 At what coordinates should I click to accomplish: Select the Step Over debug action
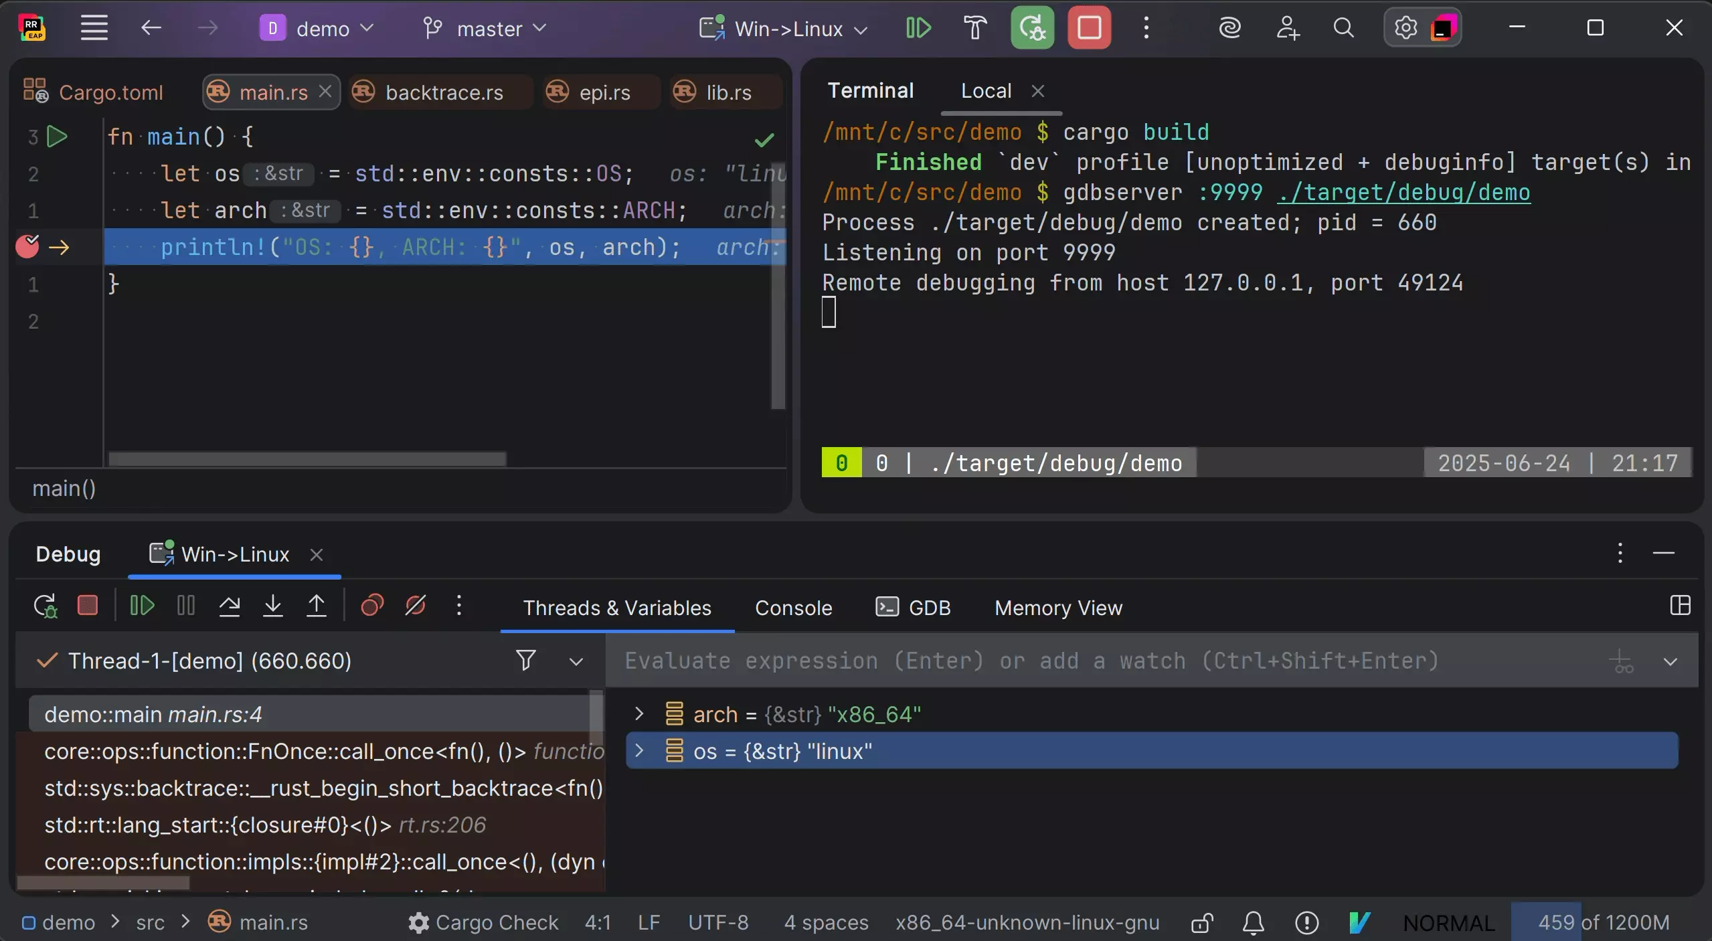tap(230, 606)
